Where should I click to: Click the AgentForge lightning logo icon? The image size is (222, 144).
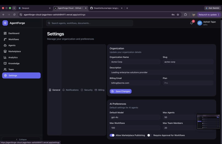pos(5,23)
